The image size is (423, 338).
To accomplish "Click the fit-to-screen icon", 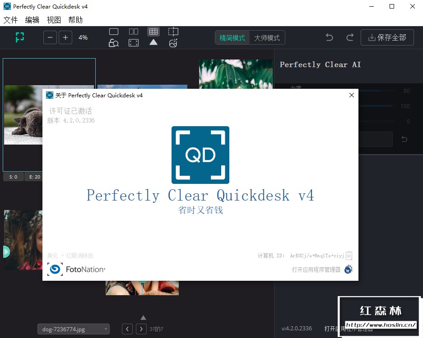I will click(134, 43).
